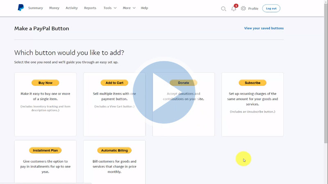Image resolution: width=328 pixels, height=184 pixels.
Task: Click the settings gear icon
Action: click(243, 8)
